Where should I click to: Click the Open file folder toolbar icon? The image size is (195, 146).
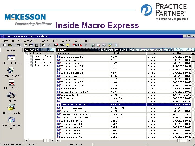pos(10,45)
